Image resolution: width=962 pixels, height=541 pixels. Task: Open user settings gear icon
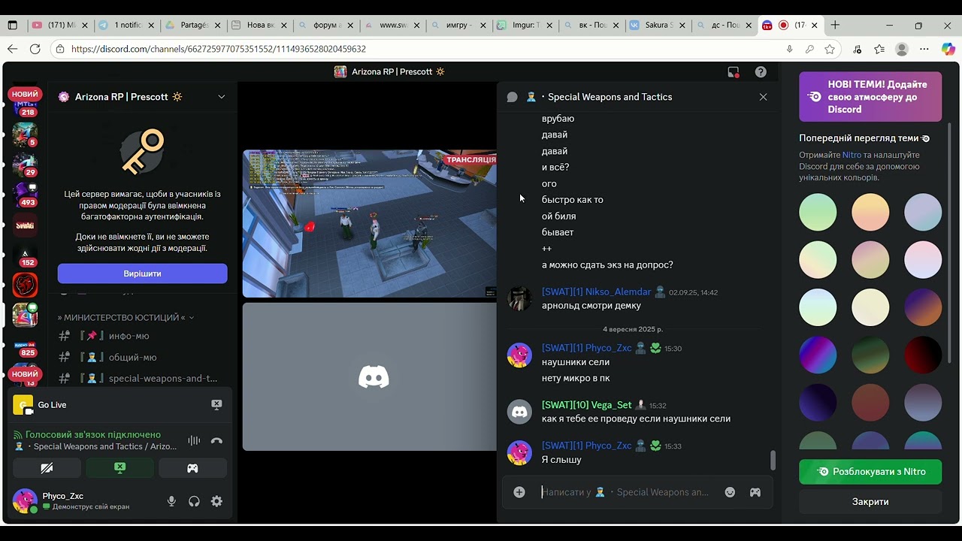216,501
